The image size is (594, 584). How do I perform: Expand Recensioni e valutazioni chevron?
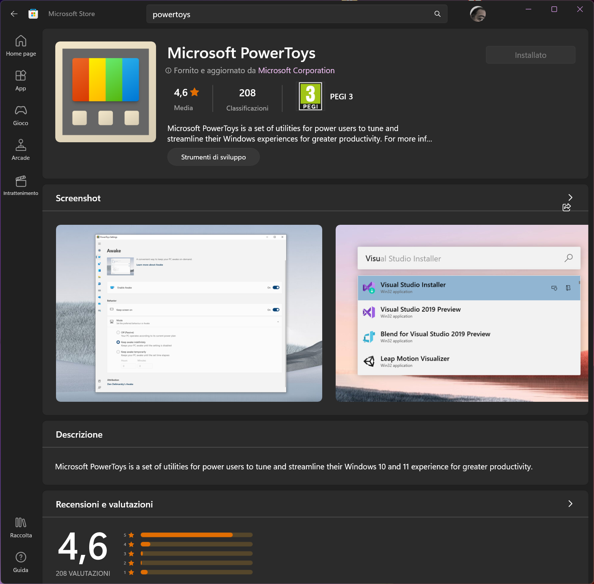pyautogui.click(x=570, y=504)
